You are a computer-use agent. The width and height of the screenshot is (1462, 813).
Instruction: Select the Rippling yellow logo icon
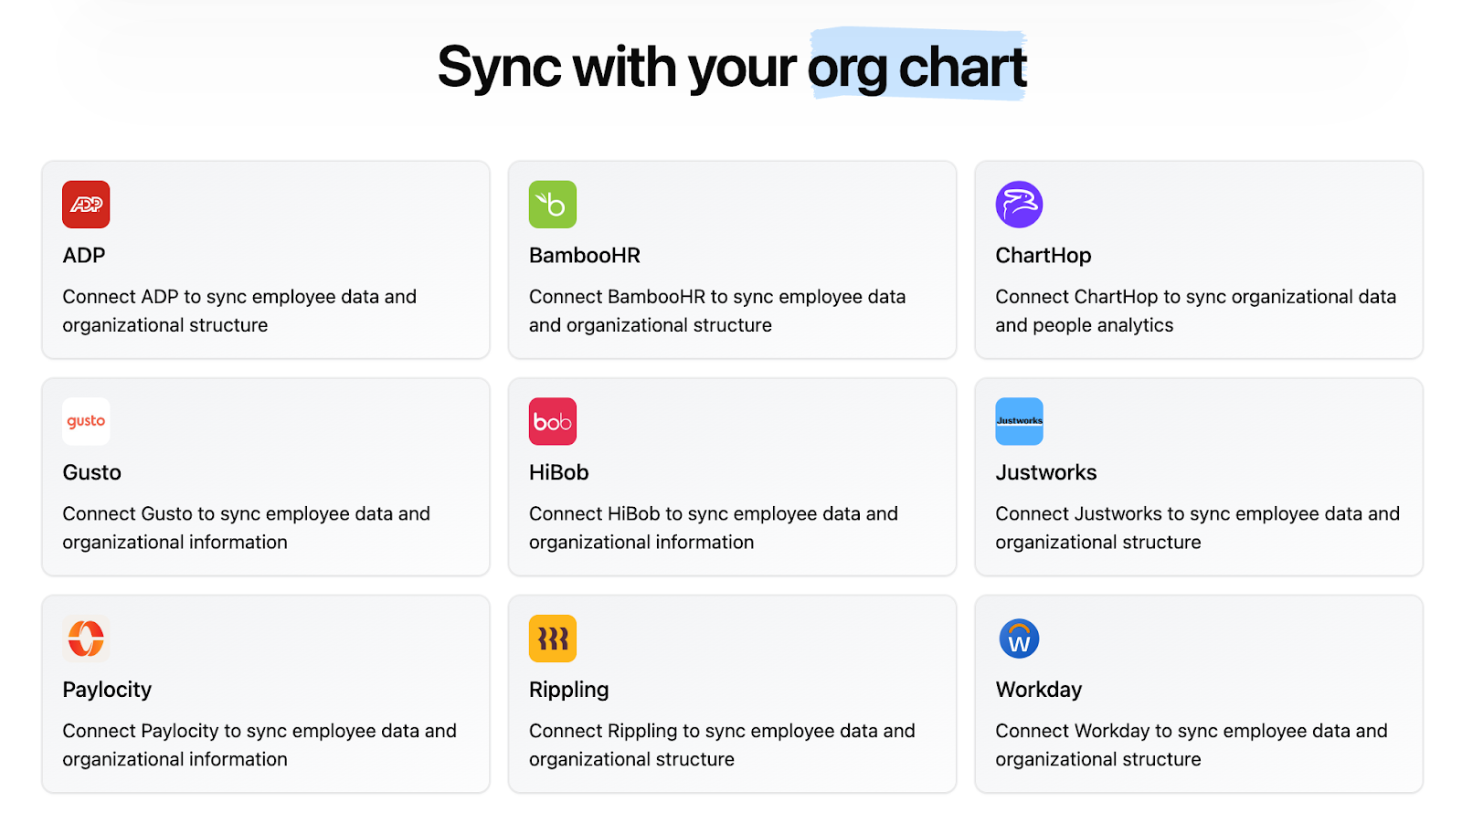click(552, 639)
